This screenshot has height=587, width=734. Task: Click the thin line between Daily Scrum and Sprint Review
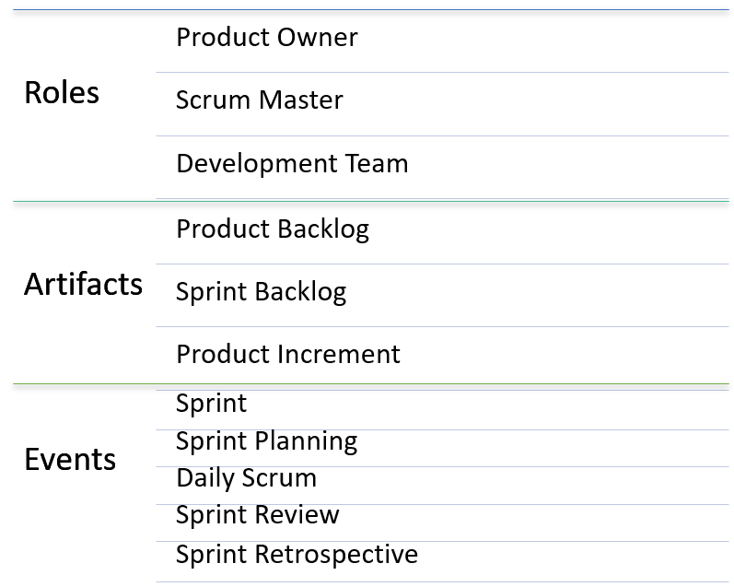coord(442,504)
